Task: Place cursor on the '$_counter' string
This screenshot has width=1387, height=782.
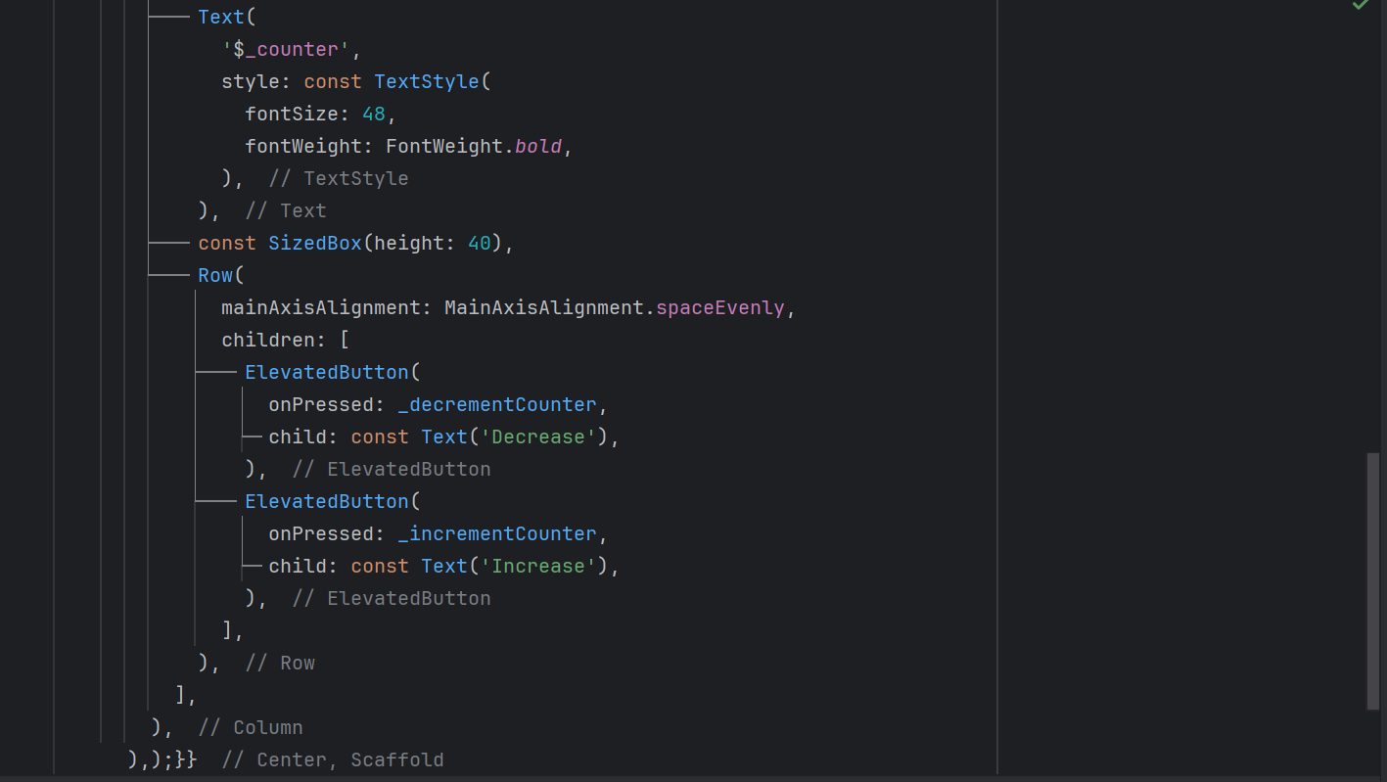Action: click(x=286, y=49)
